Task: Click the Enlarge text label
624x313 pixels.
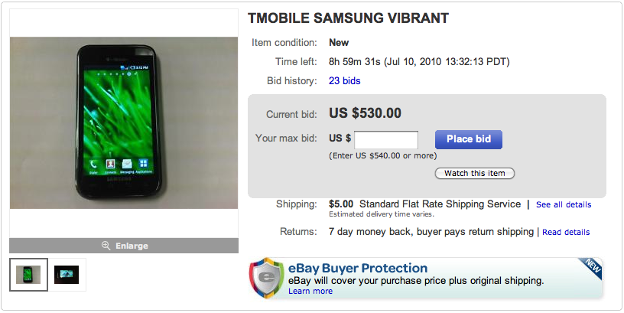Action: pyautogui.click(x=132, y=246)
